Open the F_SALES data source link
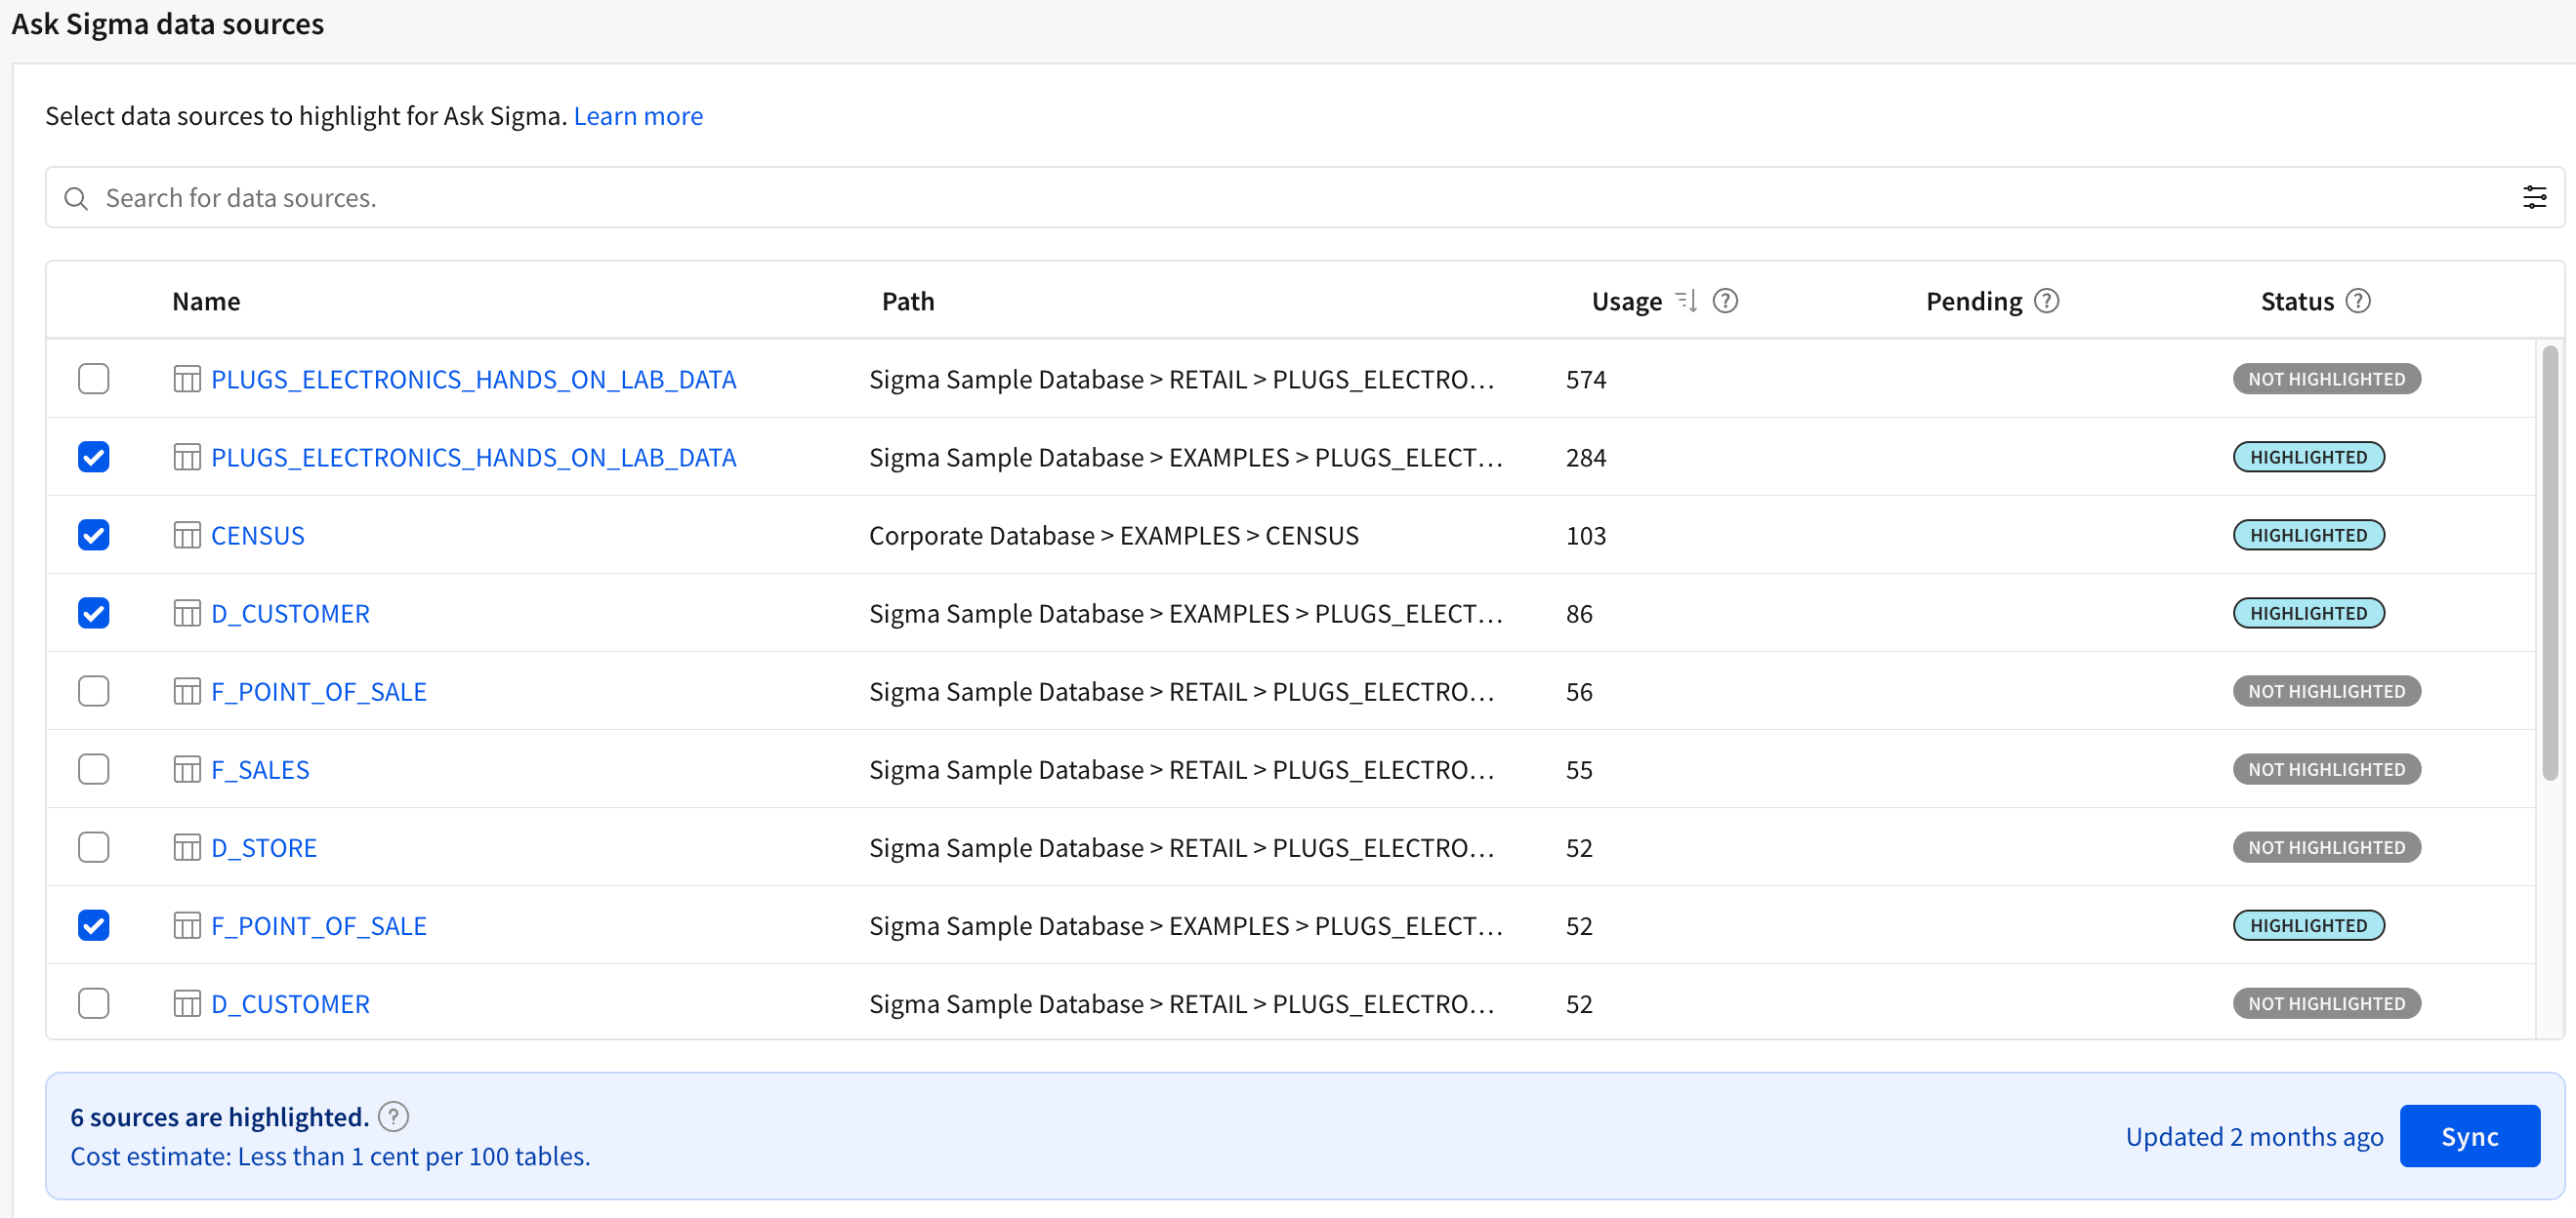 (260, 768)
